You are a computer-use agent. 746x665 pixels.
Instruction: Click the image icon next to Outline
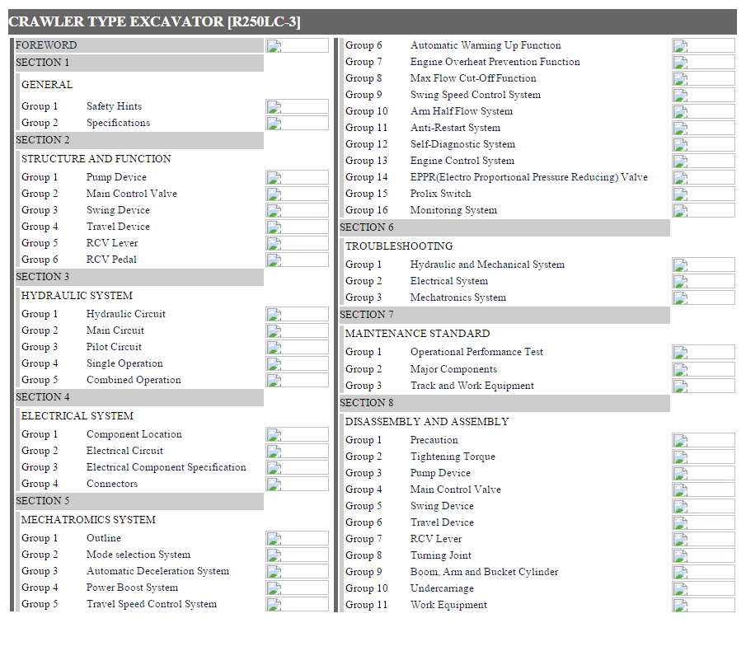[x=297, y=538]
